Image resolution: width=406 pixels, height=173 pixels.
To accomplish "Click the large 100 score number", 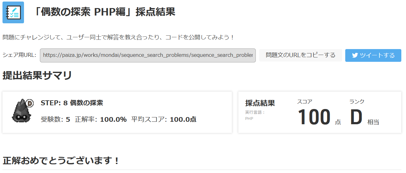I will [314, 117].
